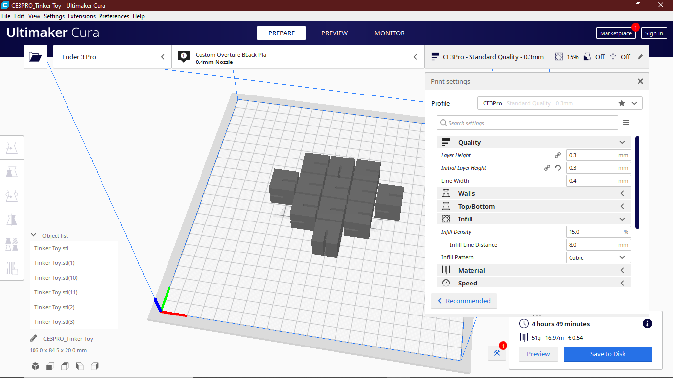Select the Rotate tool in left toolbar
Screen dimensions: 673x378
[12, 196]
